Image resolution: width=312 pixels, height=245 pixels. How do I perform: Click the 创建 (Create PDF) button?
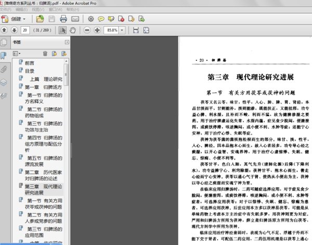14,19
